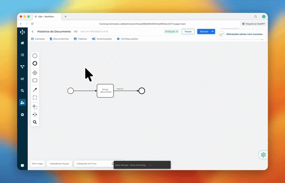This screenshot has width=285, height=183.
Task: Open the search magnifier in tool palette
Action: pyautogui.click(x=35, y=122)
